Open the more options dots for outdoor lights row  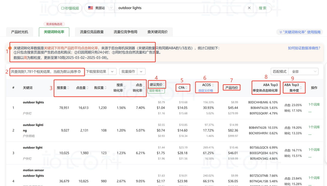pos(310,112)
